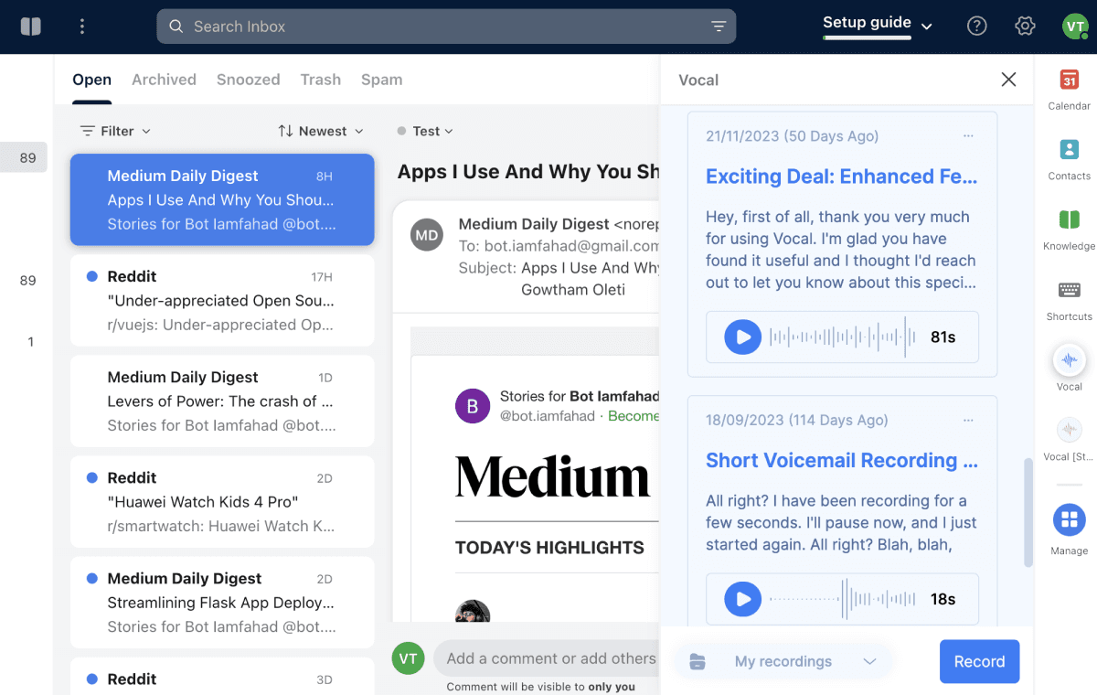Open Reddit Huawei Watch Kids 4 Pro email
This screenshot has width=1097, height=695.
pos(222,501)
